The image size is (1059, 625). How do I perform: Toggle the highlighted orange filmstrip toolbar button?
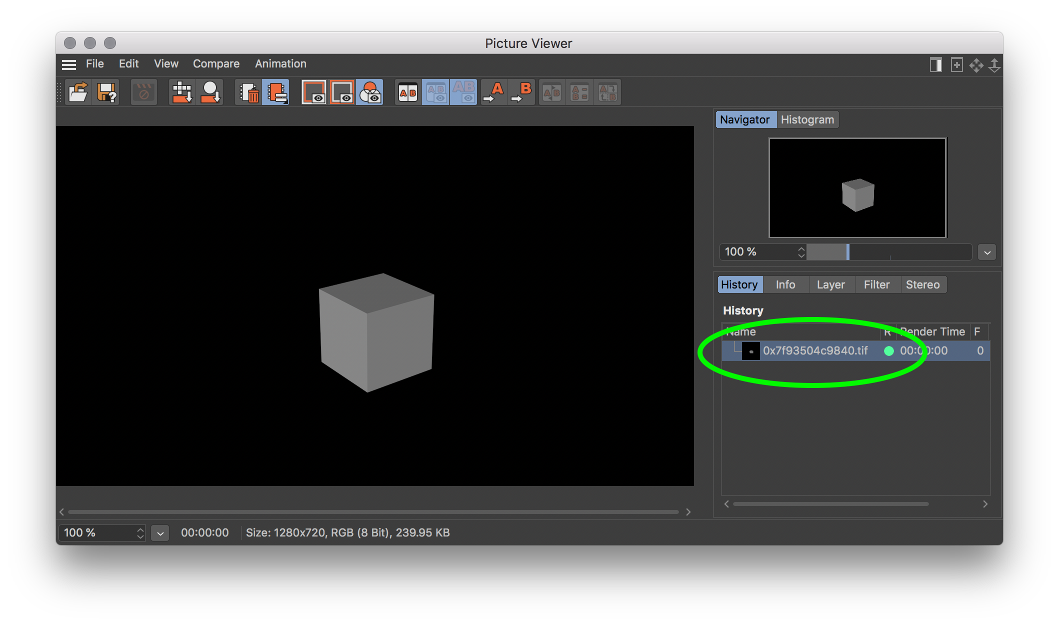276,92
